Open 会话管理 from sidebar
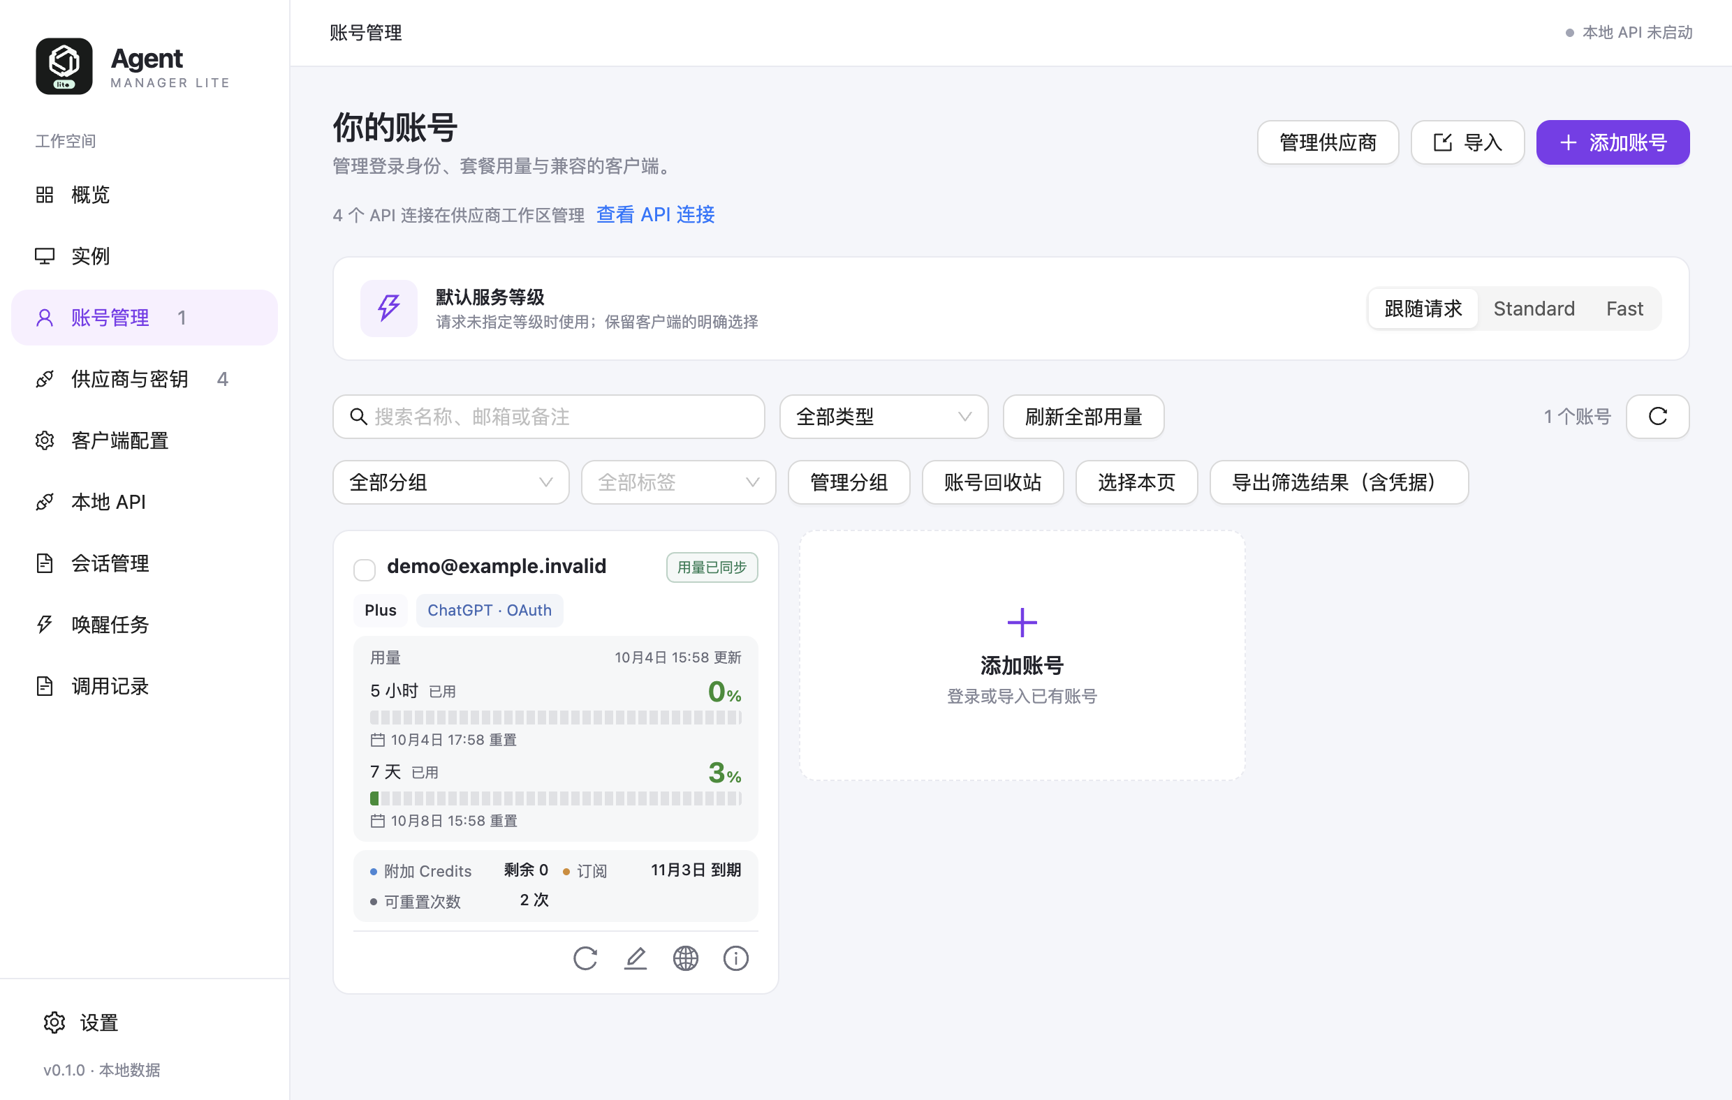 click(x=145, y=563)
